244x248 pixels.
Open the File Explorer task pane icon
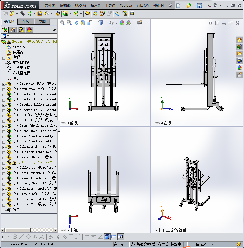(239, 54)
